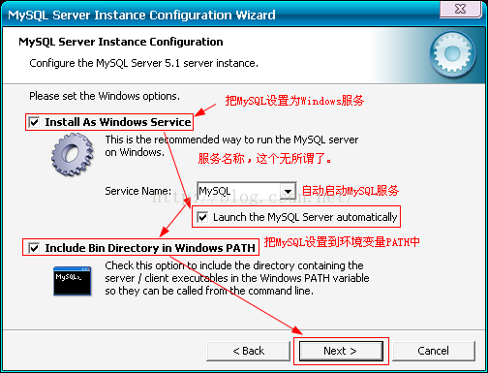Click the 'MySQL Server Instance Configuration' heading
488x373 pixels.
point(121,42)
